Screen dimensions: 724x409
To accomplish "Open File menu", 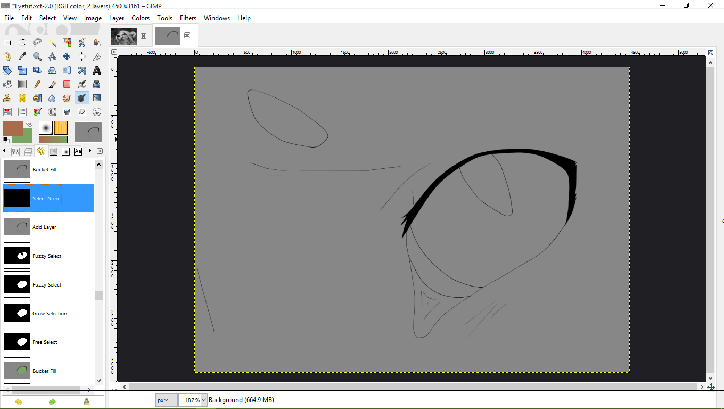I will tap(9, 18).
